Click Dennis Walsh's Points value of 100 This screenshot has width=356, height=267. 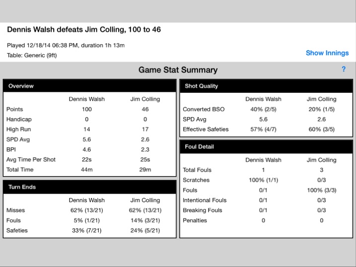tap(87, 109)
